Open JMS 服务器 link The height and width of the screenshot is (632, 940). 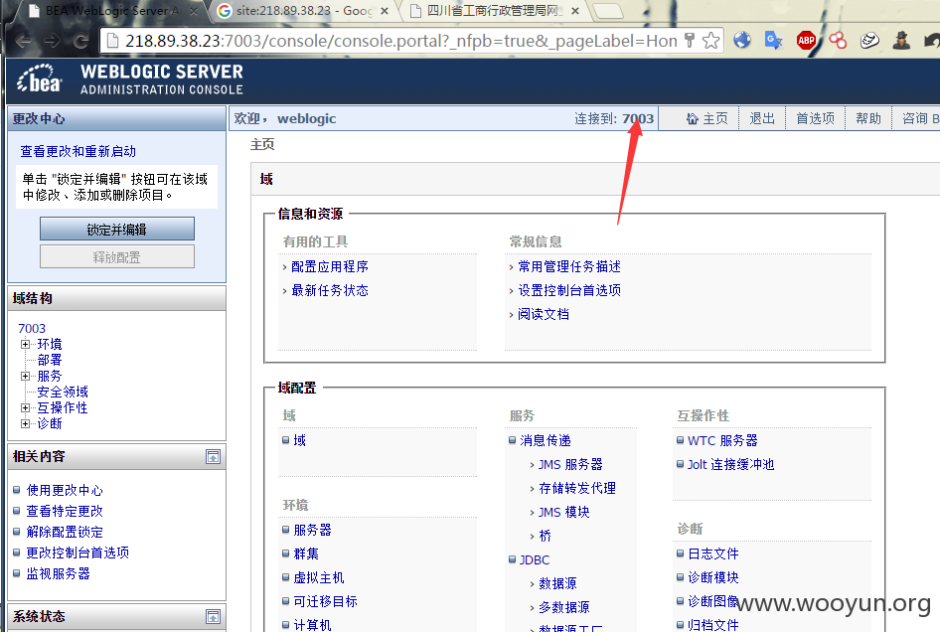click(570, 465)
